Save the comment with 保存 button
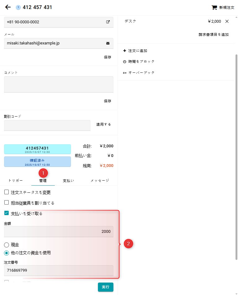This screenshot has width=238, height=295. click(x=108, y=101)
